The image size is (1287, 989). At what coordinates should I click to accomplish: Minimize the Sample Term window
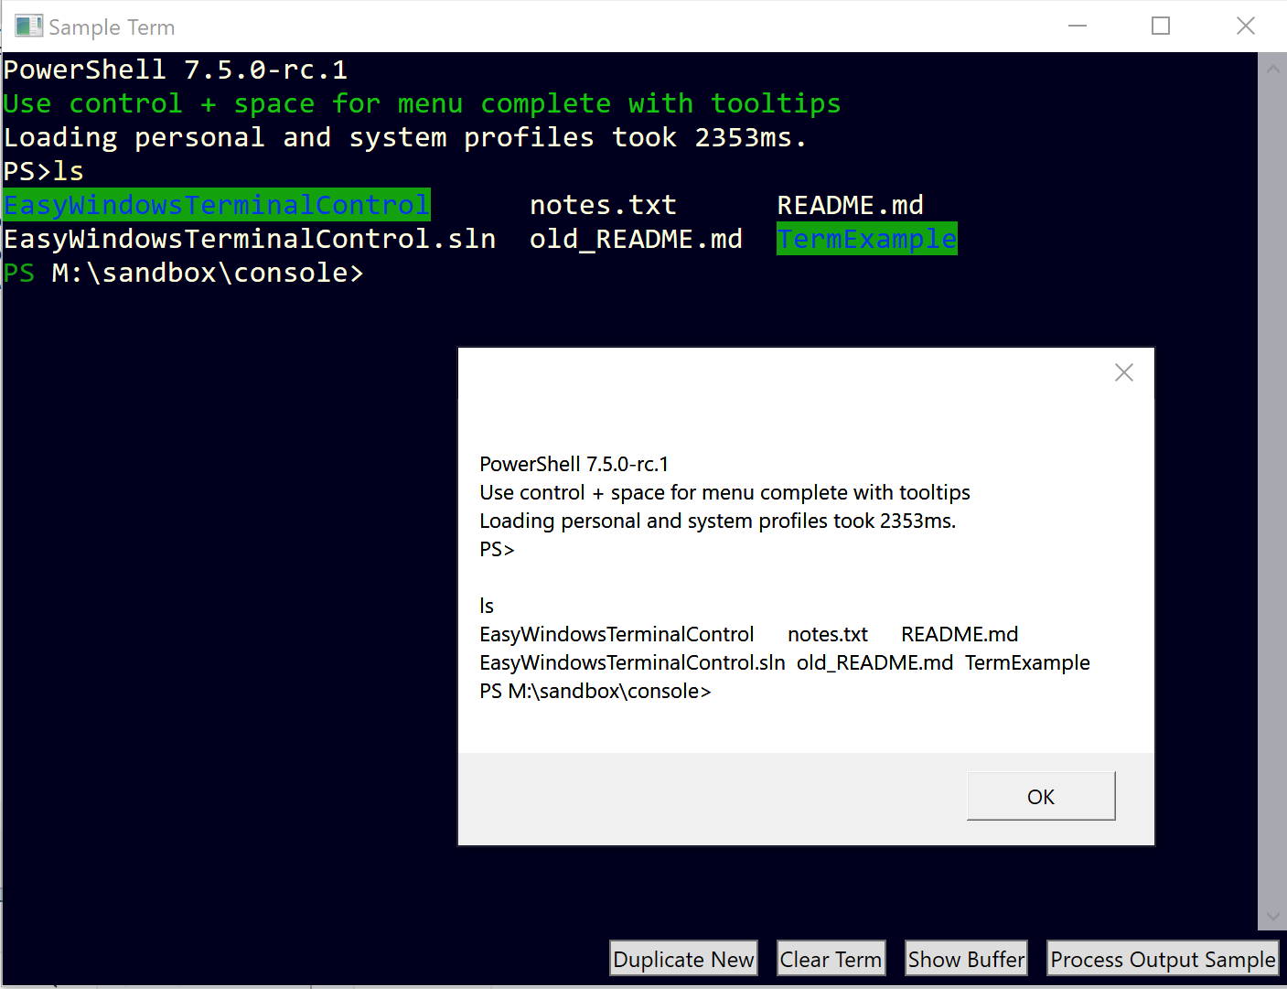(x=1078, y=26)
